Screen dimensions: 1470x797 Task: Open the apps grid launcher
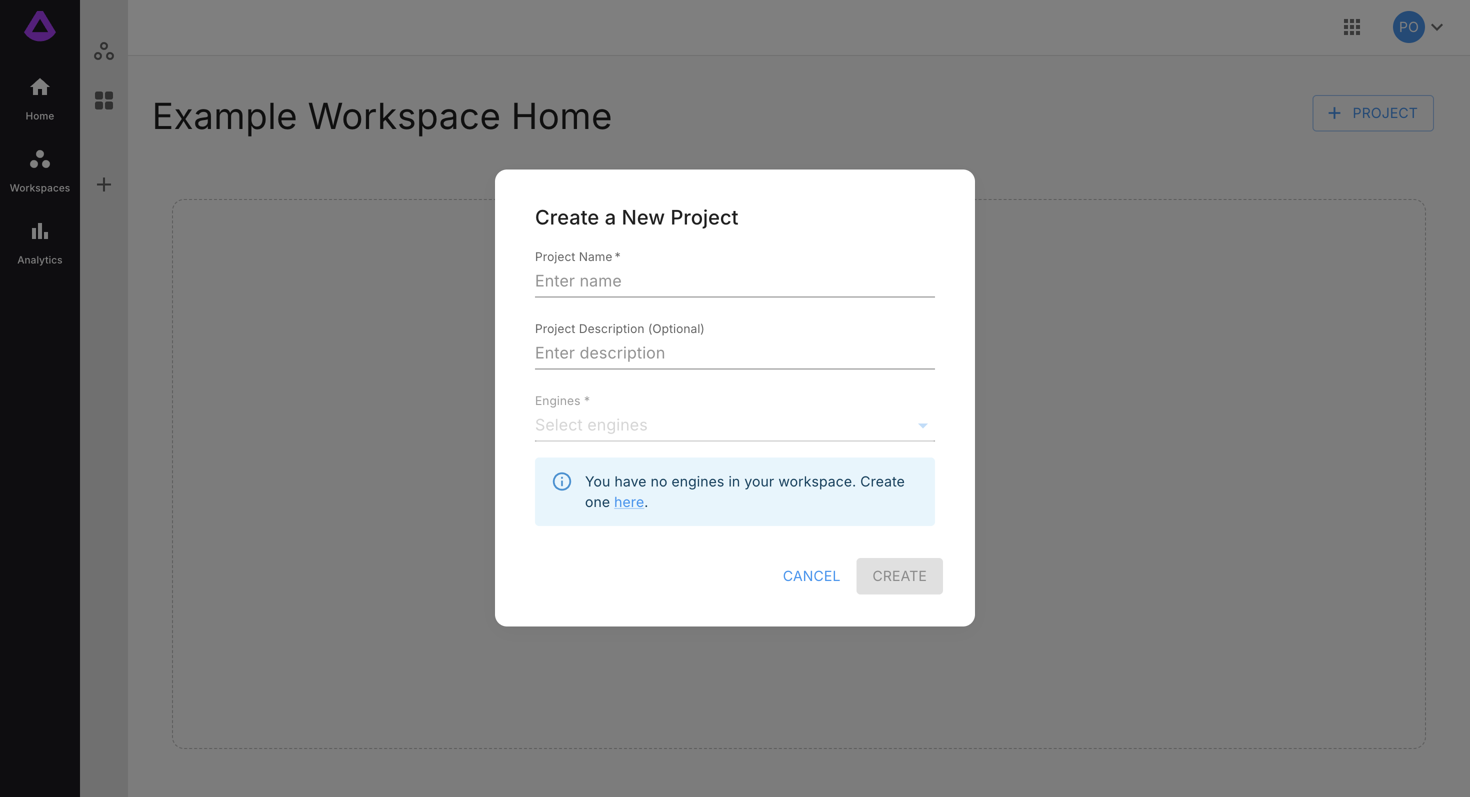pyautogui.click(x=1352, y=27)
